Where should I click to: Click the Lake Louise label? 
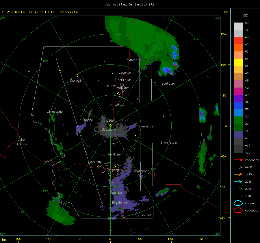tap(22, 142)
